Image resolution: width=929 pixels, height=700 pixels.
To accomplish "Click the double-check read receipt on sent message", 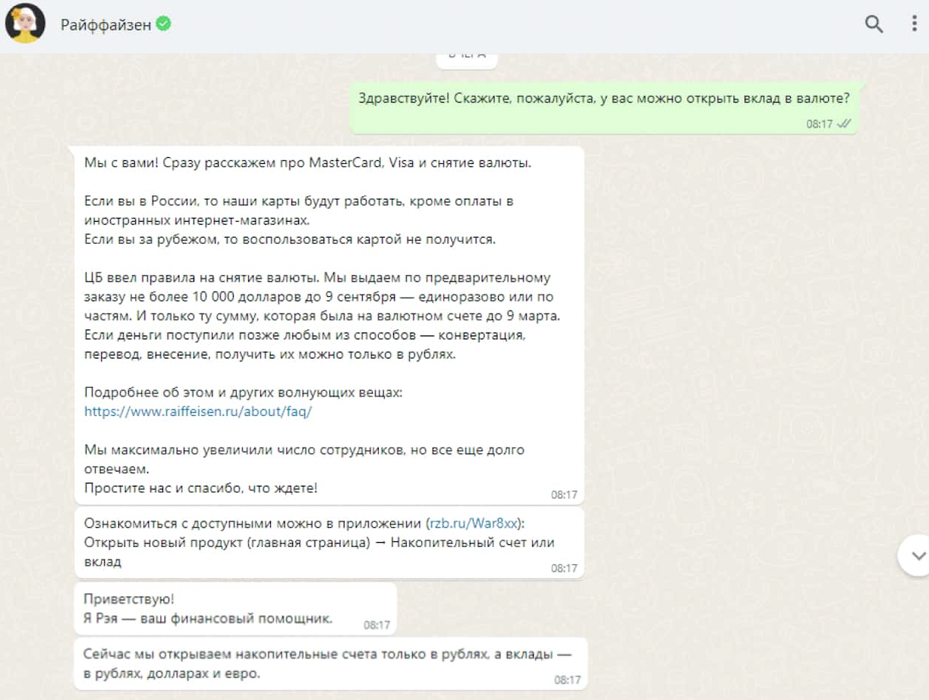I will [844, 124].
